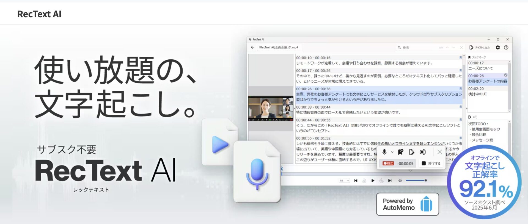Viewport: 528px width, 224px height.
Task: Open the ニーズについて bookmark at 00:00:17
Action: [488, 66]
